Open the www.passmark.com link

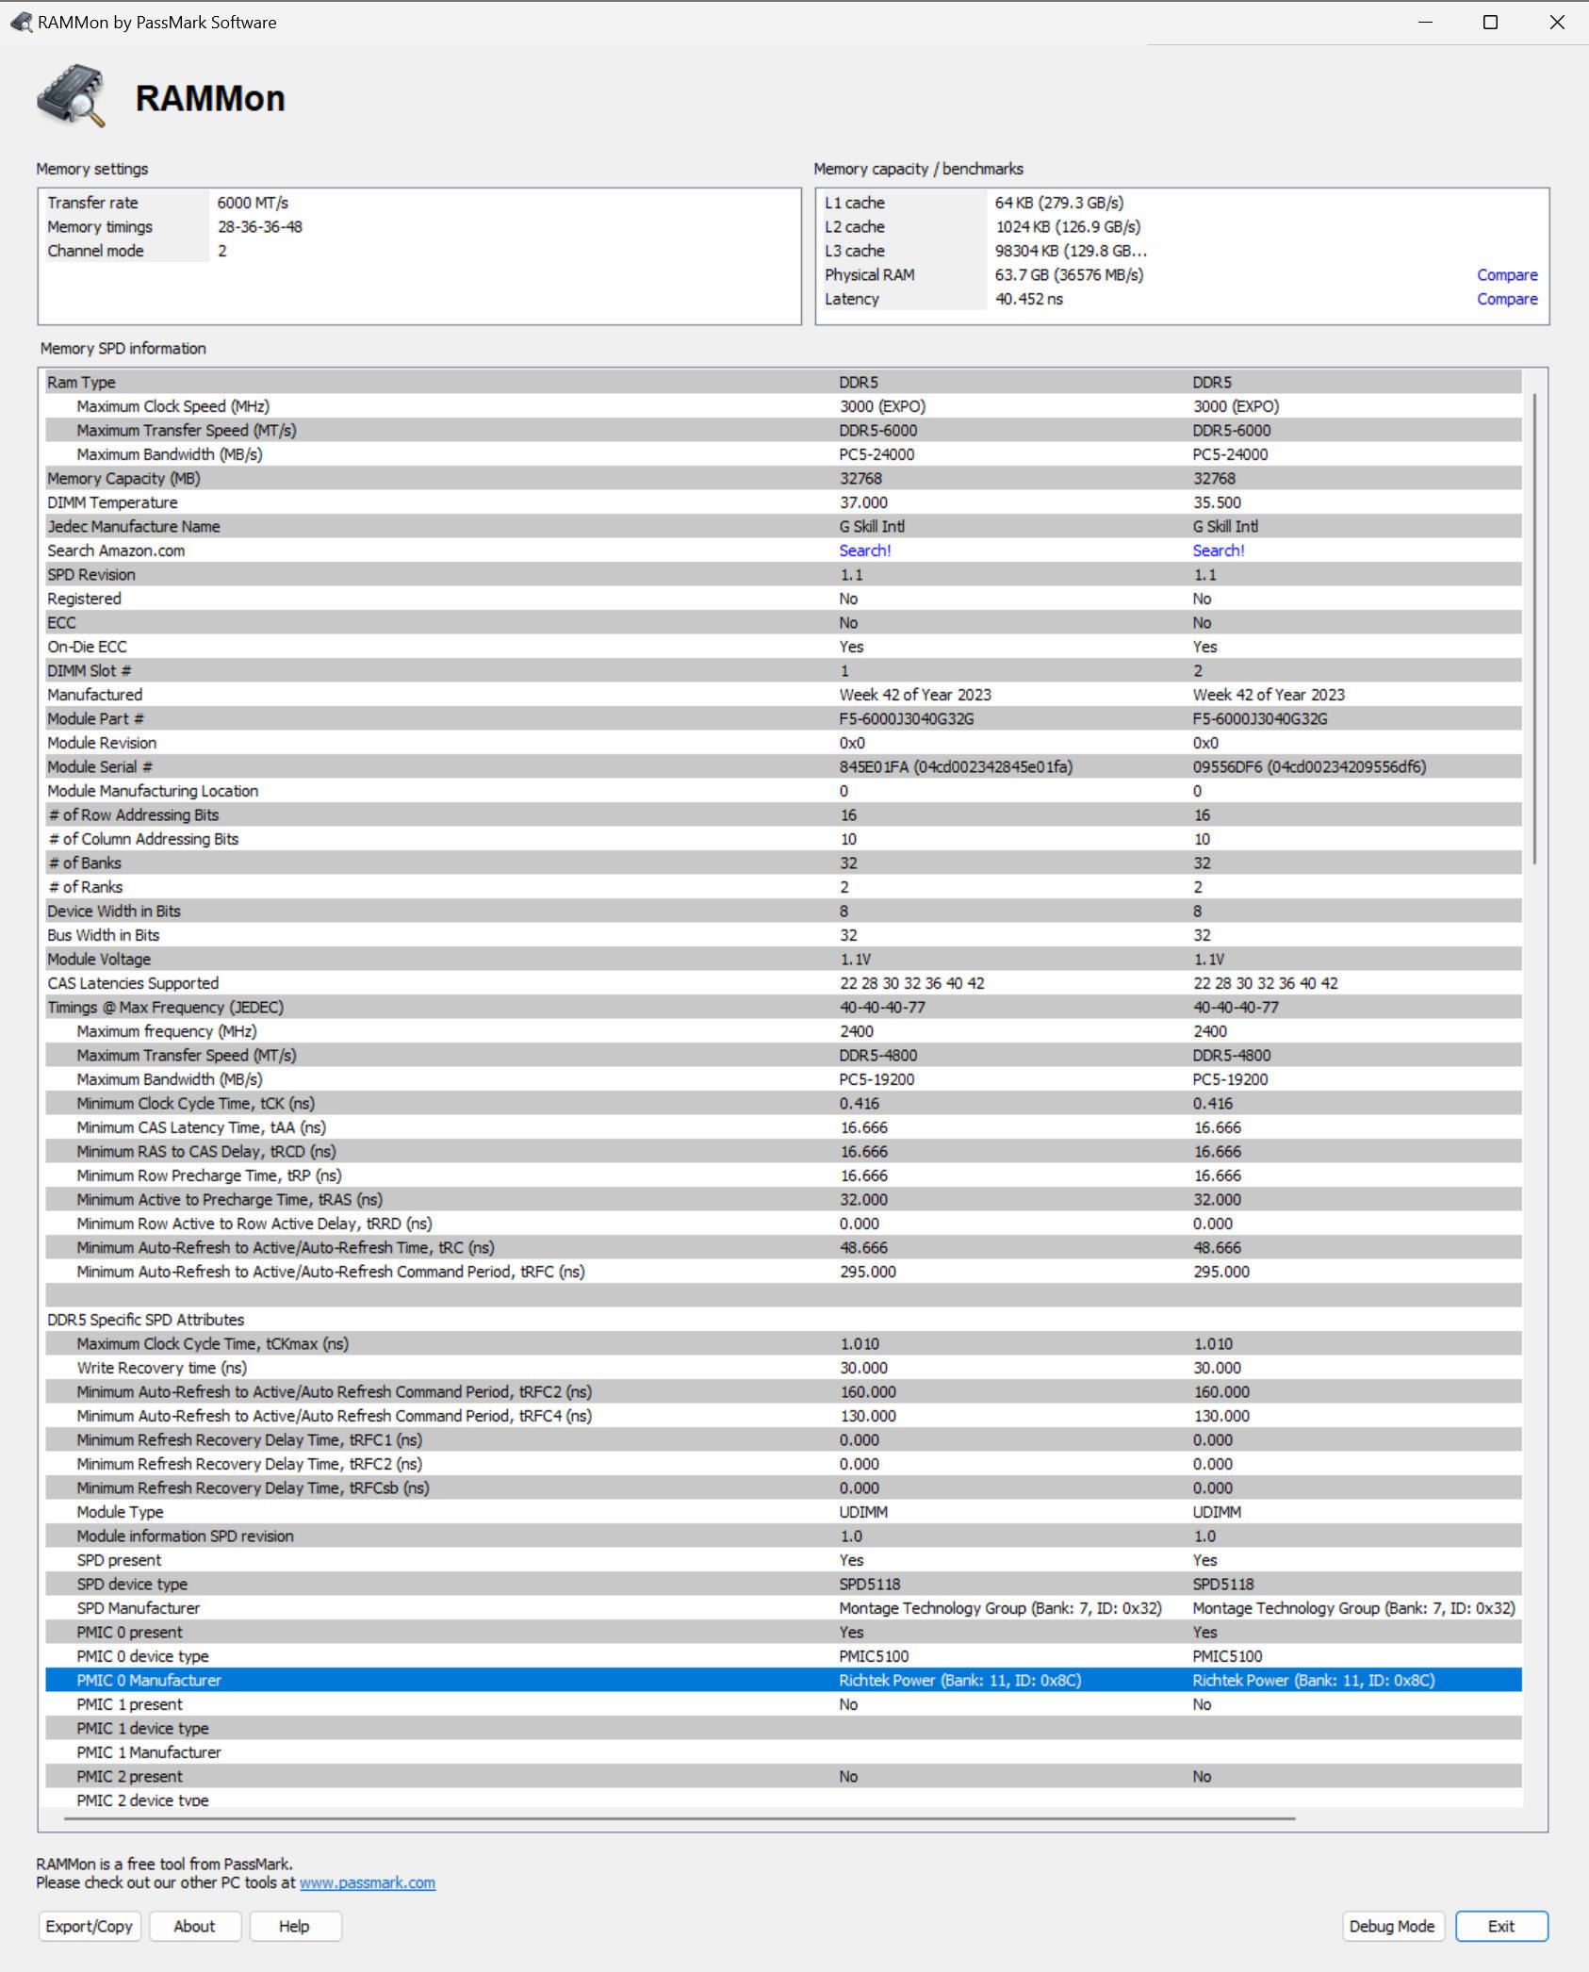368,1882
